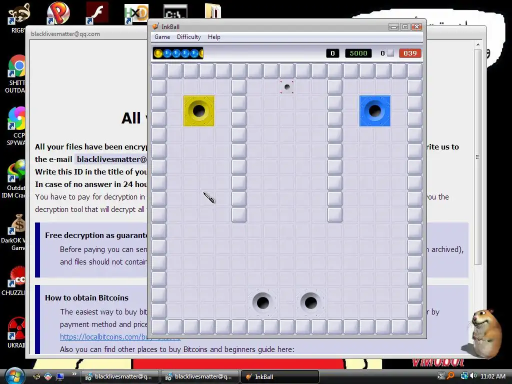This screenshot has width=512, height=384.
Task: Click the 'How to obtain Bitcoins' heading
Action: tap(86, 298)
